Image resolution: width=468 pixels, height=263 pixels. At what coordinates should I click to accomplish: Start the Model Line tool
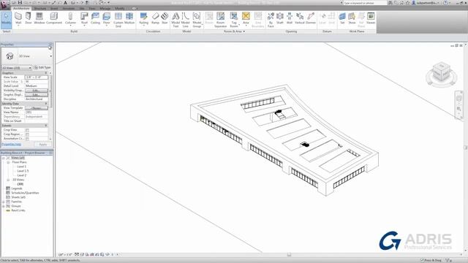tap(185, 20)
